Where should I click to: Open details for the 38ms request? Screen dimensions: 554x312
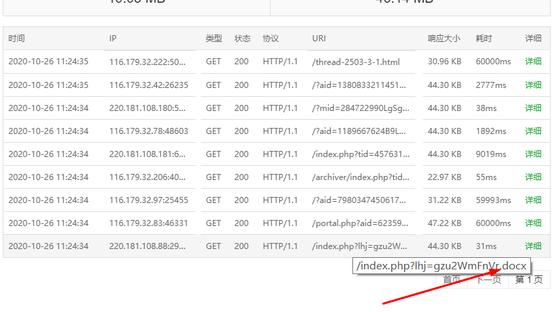tap(533, 108)
